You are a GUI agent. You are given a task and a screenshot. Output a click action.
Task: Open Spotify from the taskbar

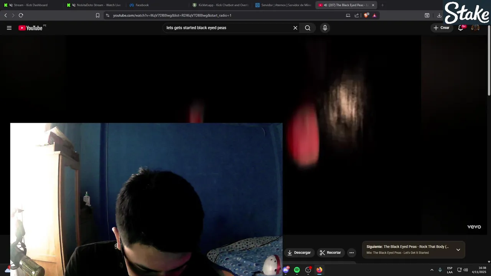(297, 270)
